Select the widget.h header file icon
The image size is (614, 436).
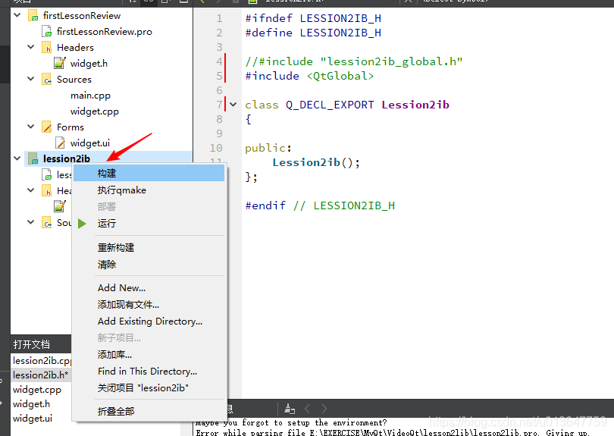point(60,63)
